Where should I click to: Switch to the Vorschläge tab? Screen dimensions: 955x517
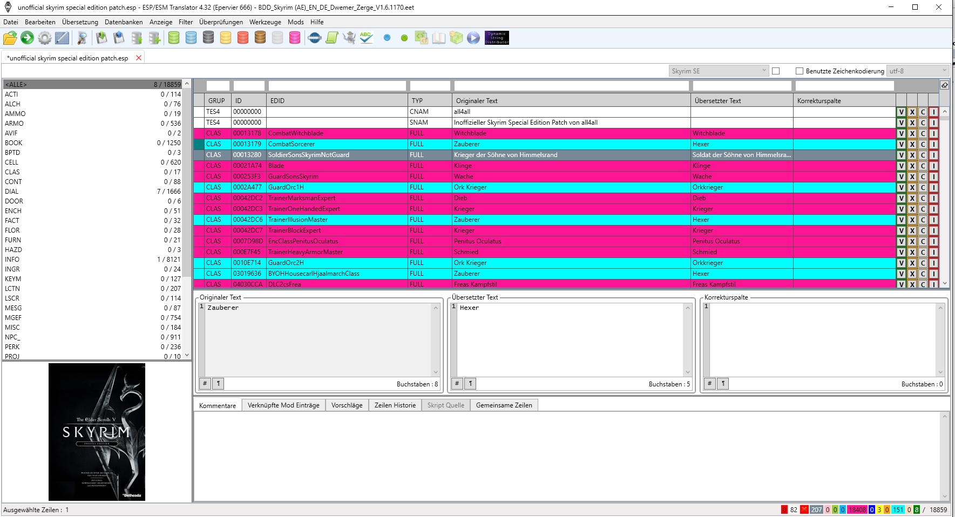pyautogui.click(x=347, y=405)
